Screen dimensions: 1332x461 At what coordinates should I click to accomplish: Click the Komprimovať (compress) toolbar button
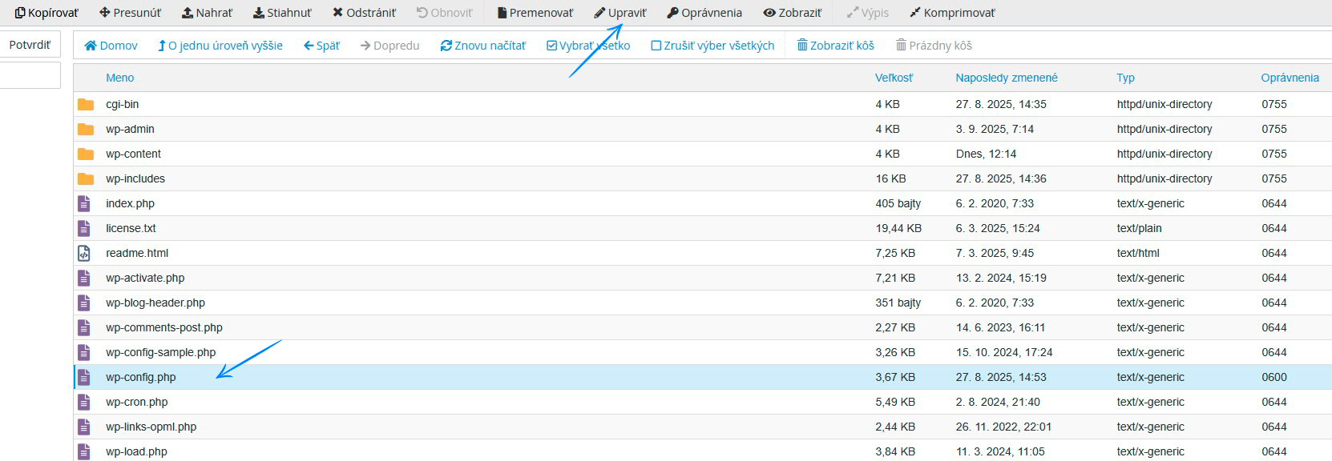pyautogui.click(x=952, y=13)
